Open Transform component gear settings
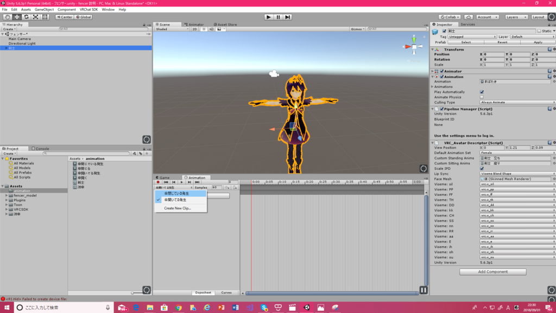The image size is (556, 313). pos(554,49)
